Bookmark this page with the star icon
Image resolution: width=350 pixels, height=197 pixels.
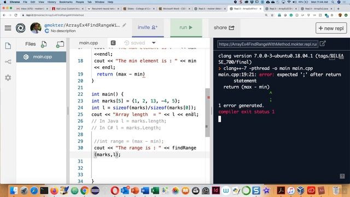coord(272,15)
